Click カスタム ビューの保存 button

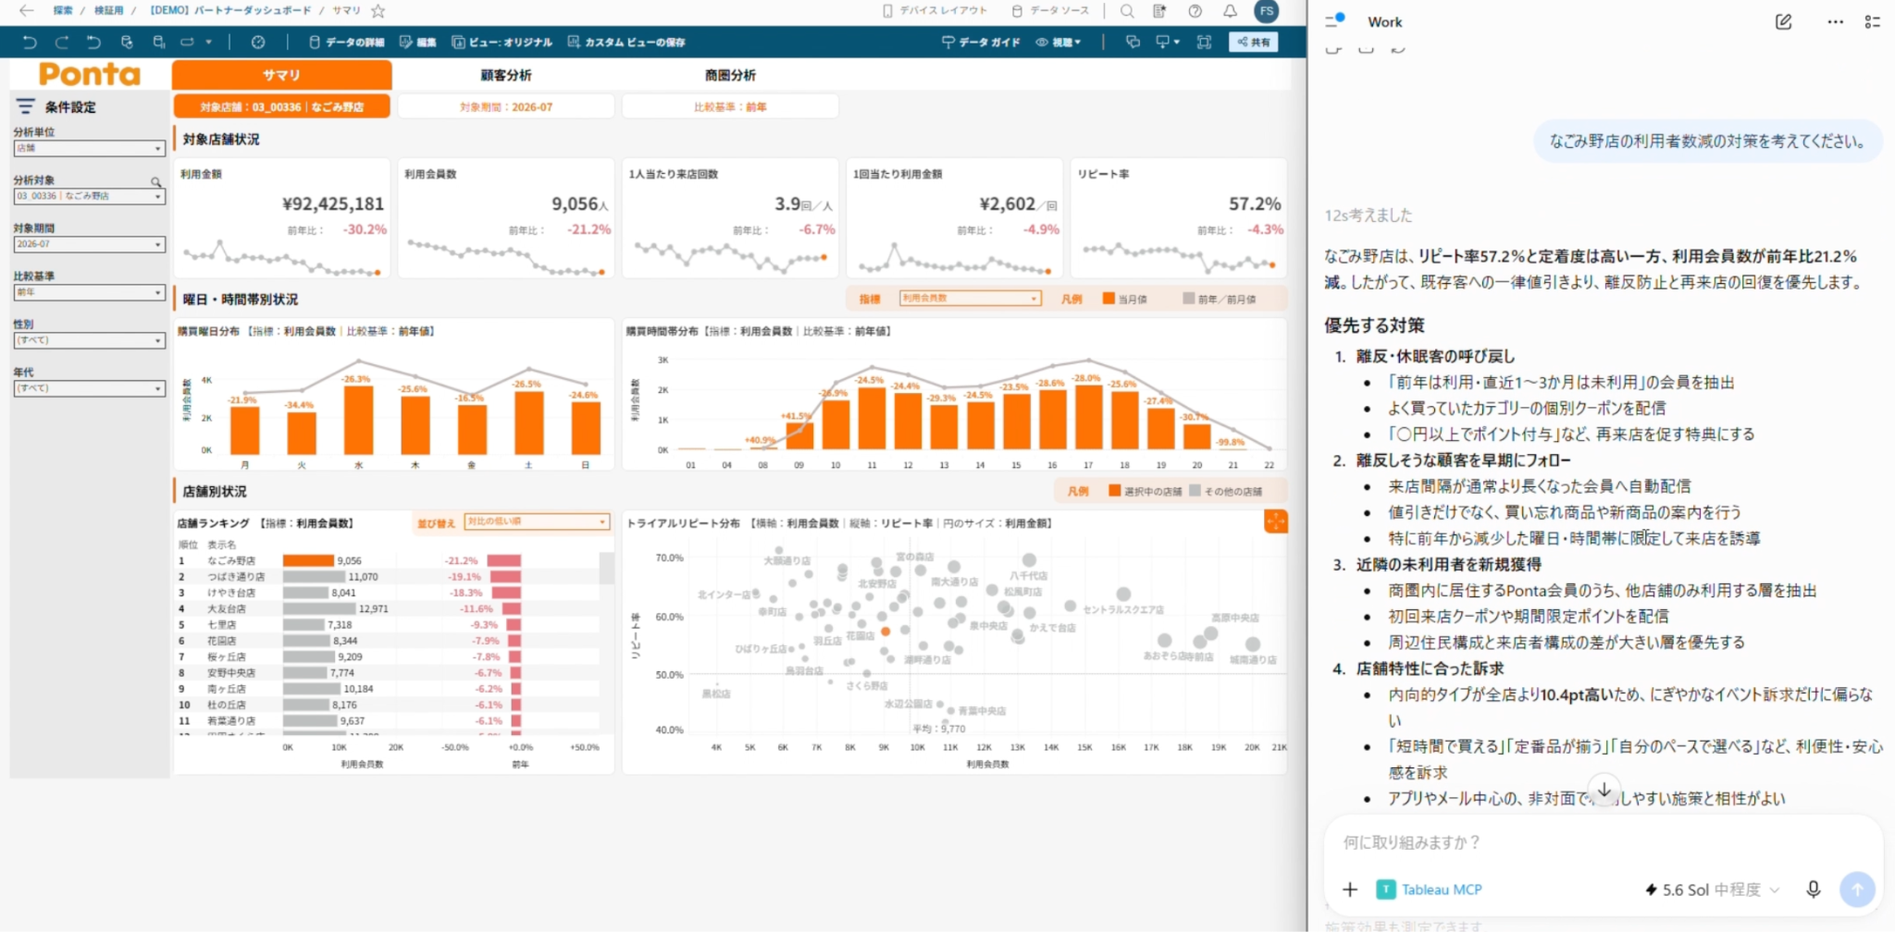coord(625,42)
